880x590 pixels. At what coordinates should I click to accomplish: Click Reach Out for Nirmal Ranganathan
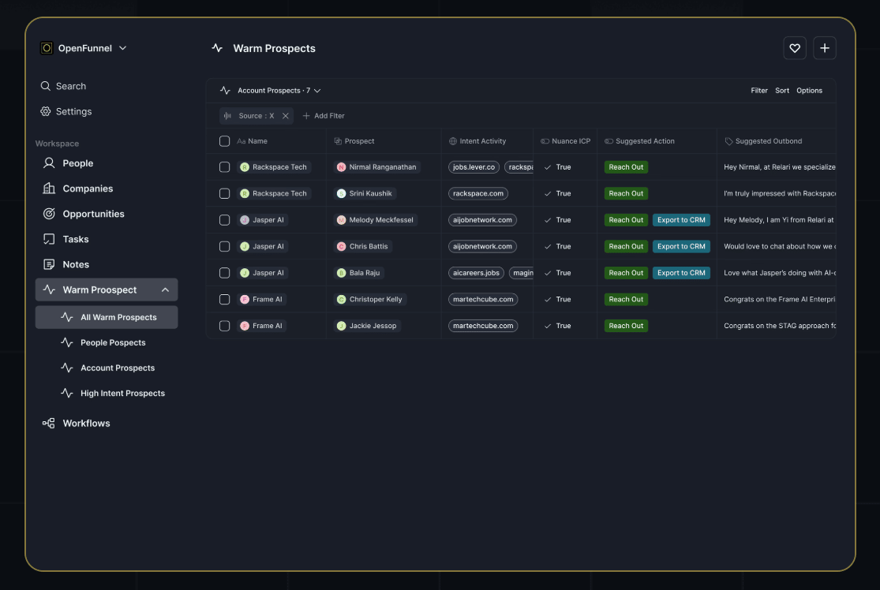(626, 167)
